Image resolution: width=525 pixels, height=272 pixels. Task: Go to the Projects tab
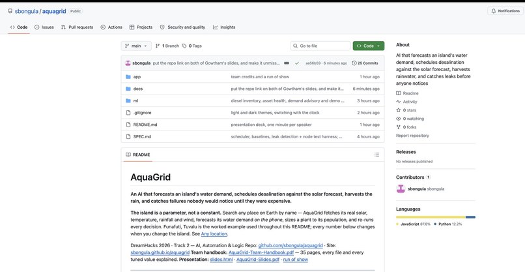[x=141, y=27]
